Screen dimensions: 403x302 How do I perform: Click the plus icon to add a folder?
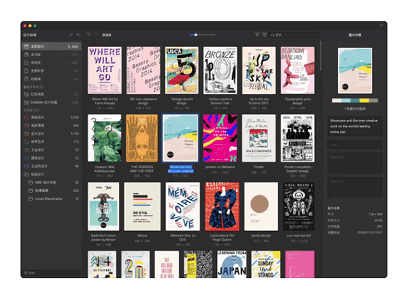(78, 35)
